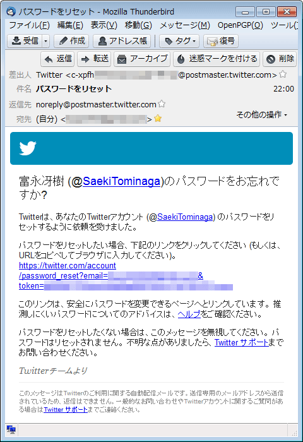Toggle the yellow star next to the recipient
The width and height of the screenshot is (303, 442).
[158, 119]
